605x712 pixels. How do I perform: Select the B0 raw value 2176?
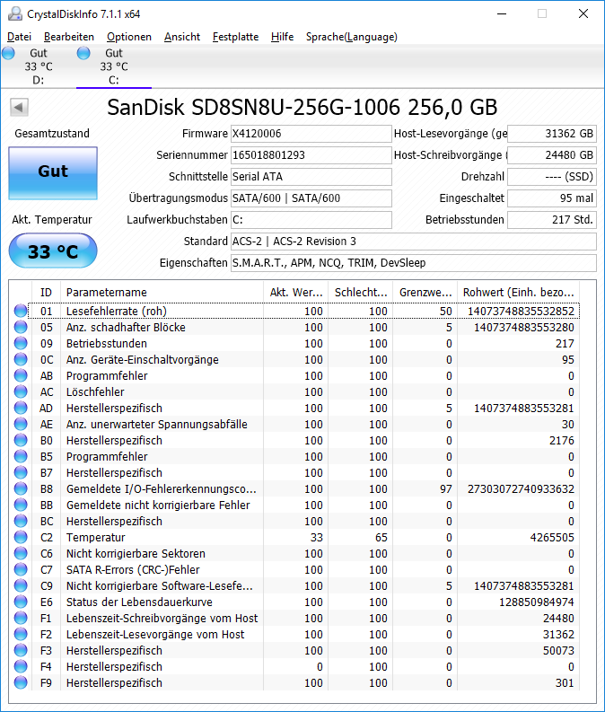(562, 441)
